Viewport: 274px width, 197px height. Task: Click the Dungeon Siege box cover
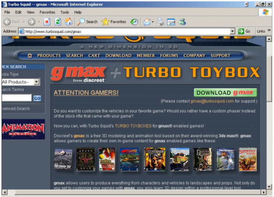click(203, 159)
